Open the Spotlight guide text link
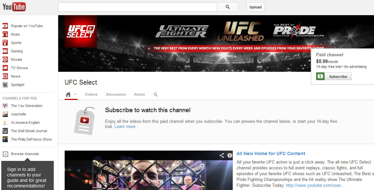This screenshot has height=190, width=374. coord(18,85)
